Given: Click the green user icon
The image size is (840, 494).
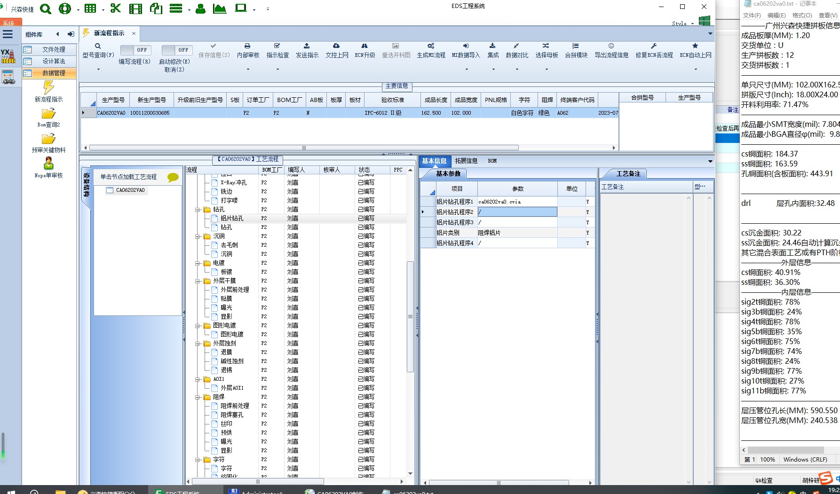Looking at the screenshot, I should click(200, 8).
